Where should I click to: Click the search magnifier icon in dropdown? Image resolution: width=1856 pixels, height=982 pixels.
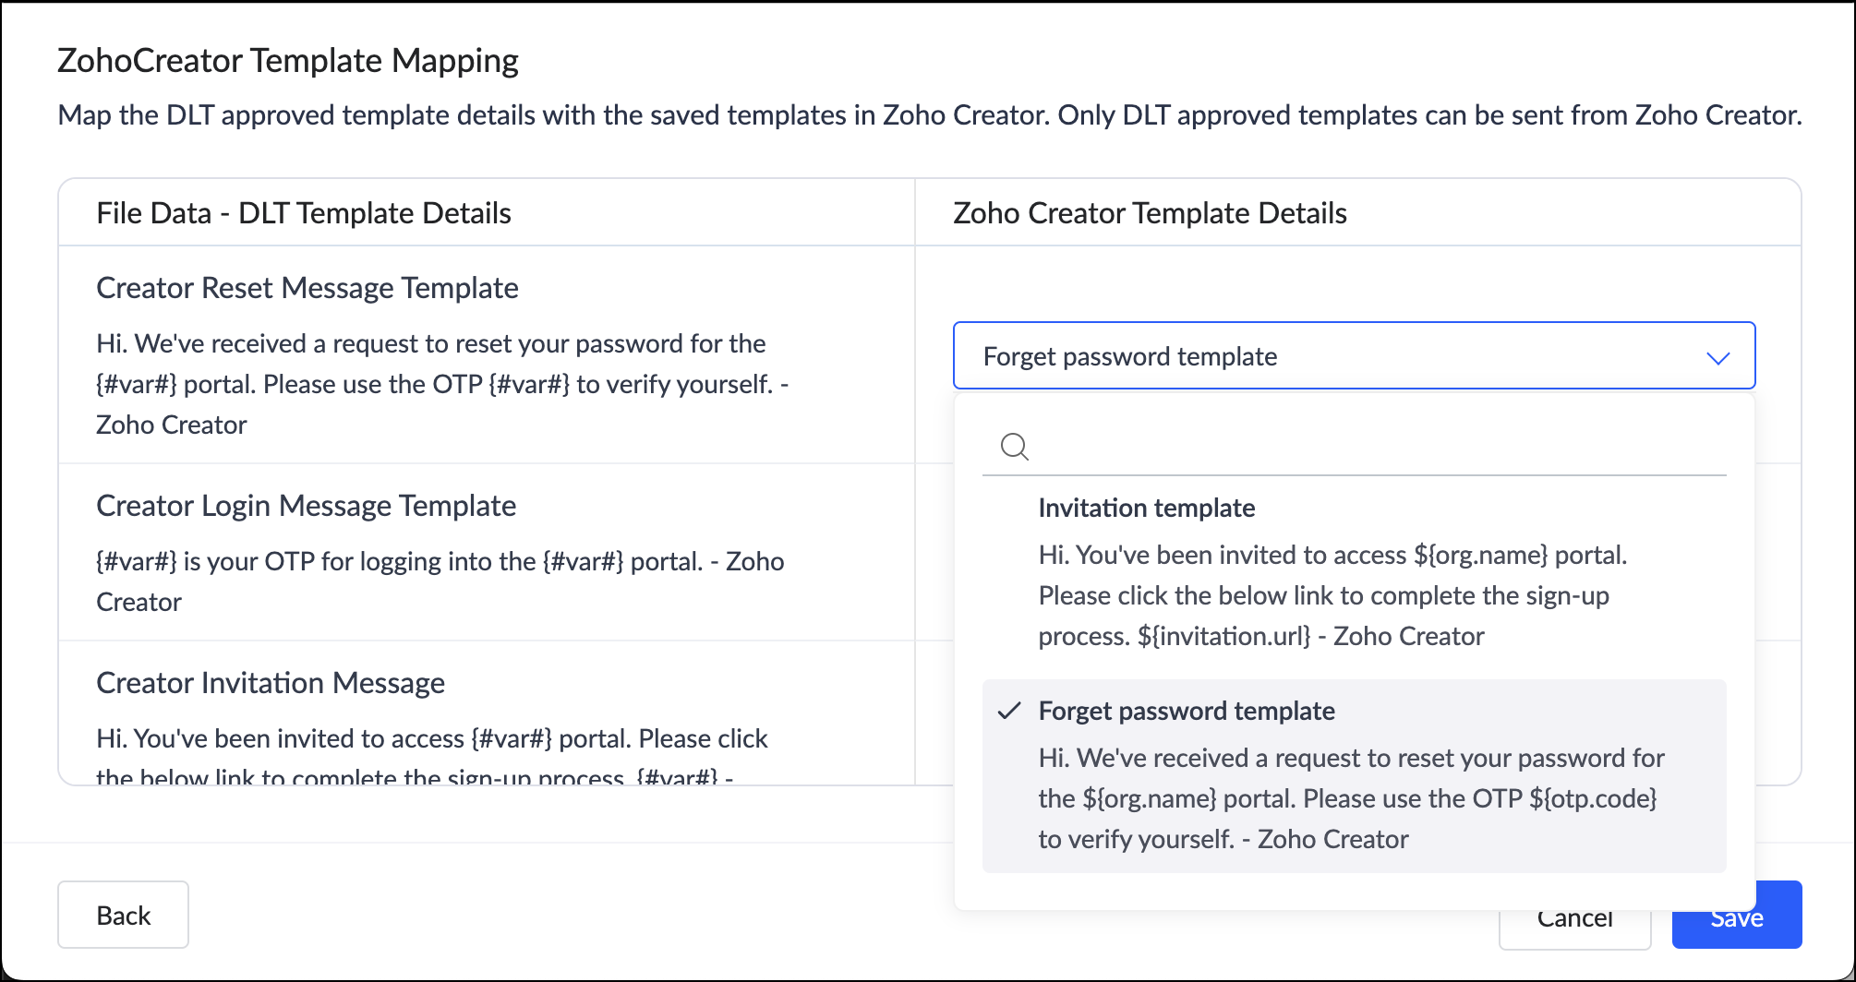pos(1015,447)
